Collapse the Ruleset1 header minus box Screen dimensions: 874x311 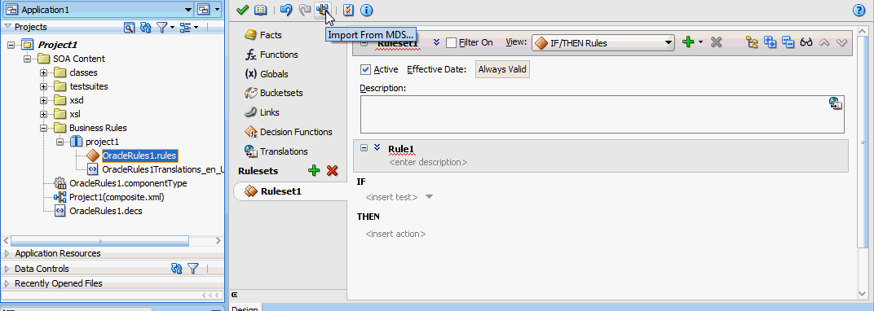point(364,42)
